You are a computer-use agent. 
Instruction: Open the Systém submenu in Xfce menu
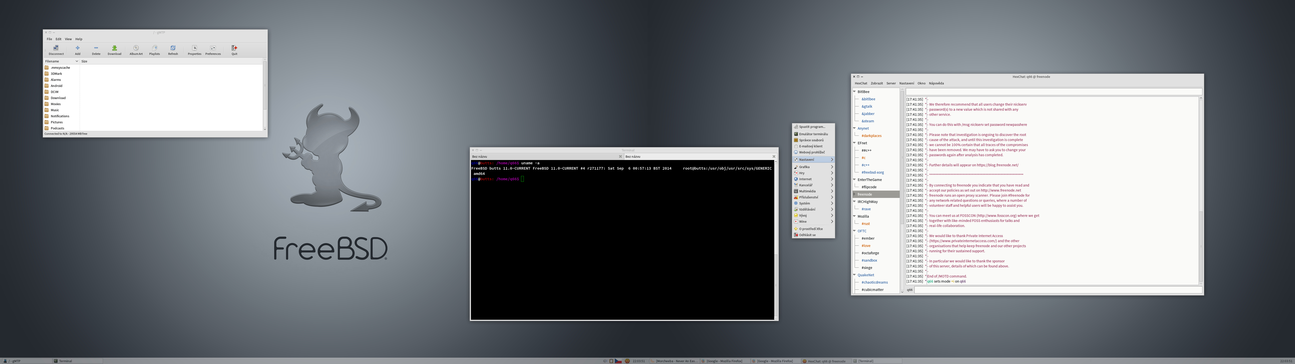pos(813,203)
